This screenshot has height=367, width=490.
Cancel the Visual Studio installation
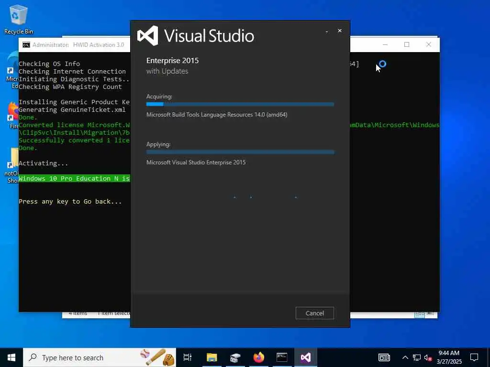(x=315, y=313)
